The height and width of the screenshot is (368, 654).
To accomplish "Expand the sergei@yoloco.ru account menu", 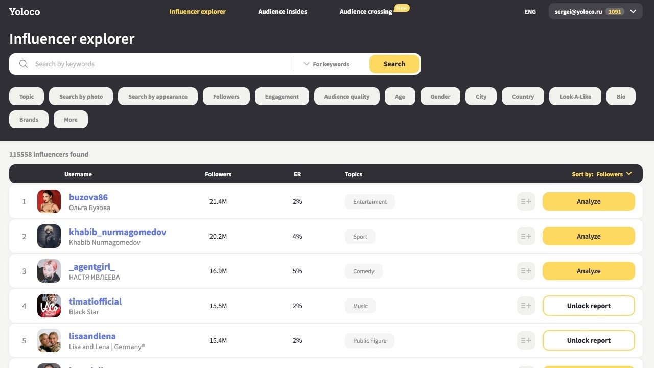I will click(x=595, y=11).
